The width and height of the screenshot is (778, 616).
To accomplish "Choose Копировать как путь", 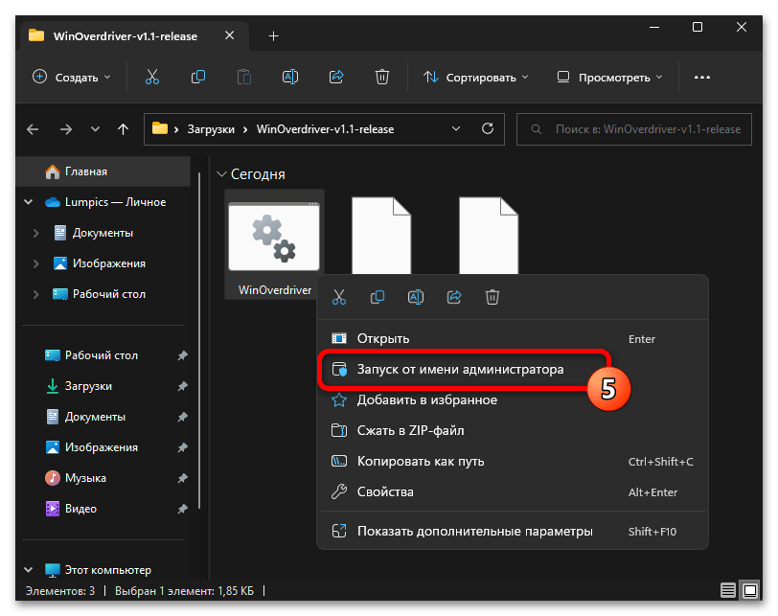I will [x=512, y=461].
